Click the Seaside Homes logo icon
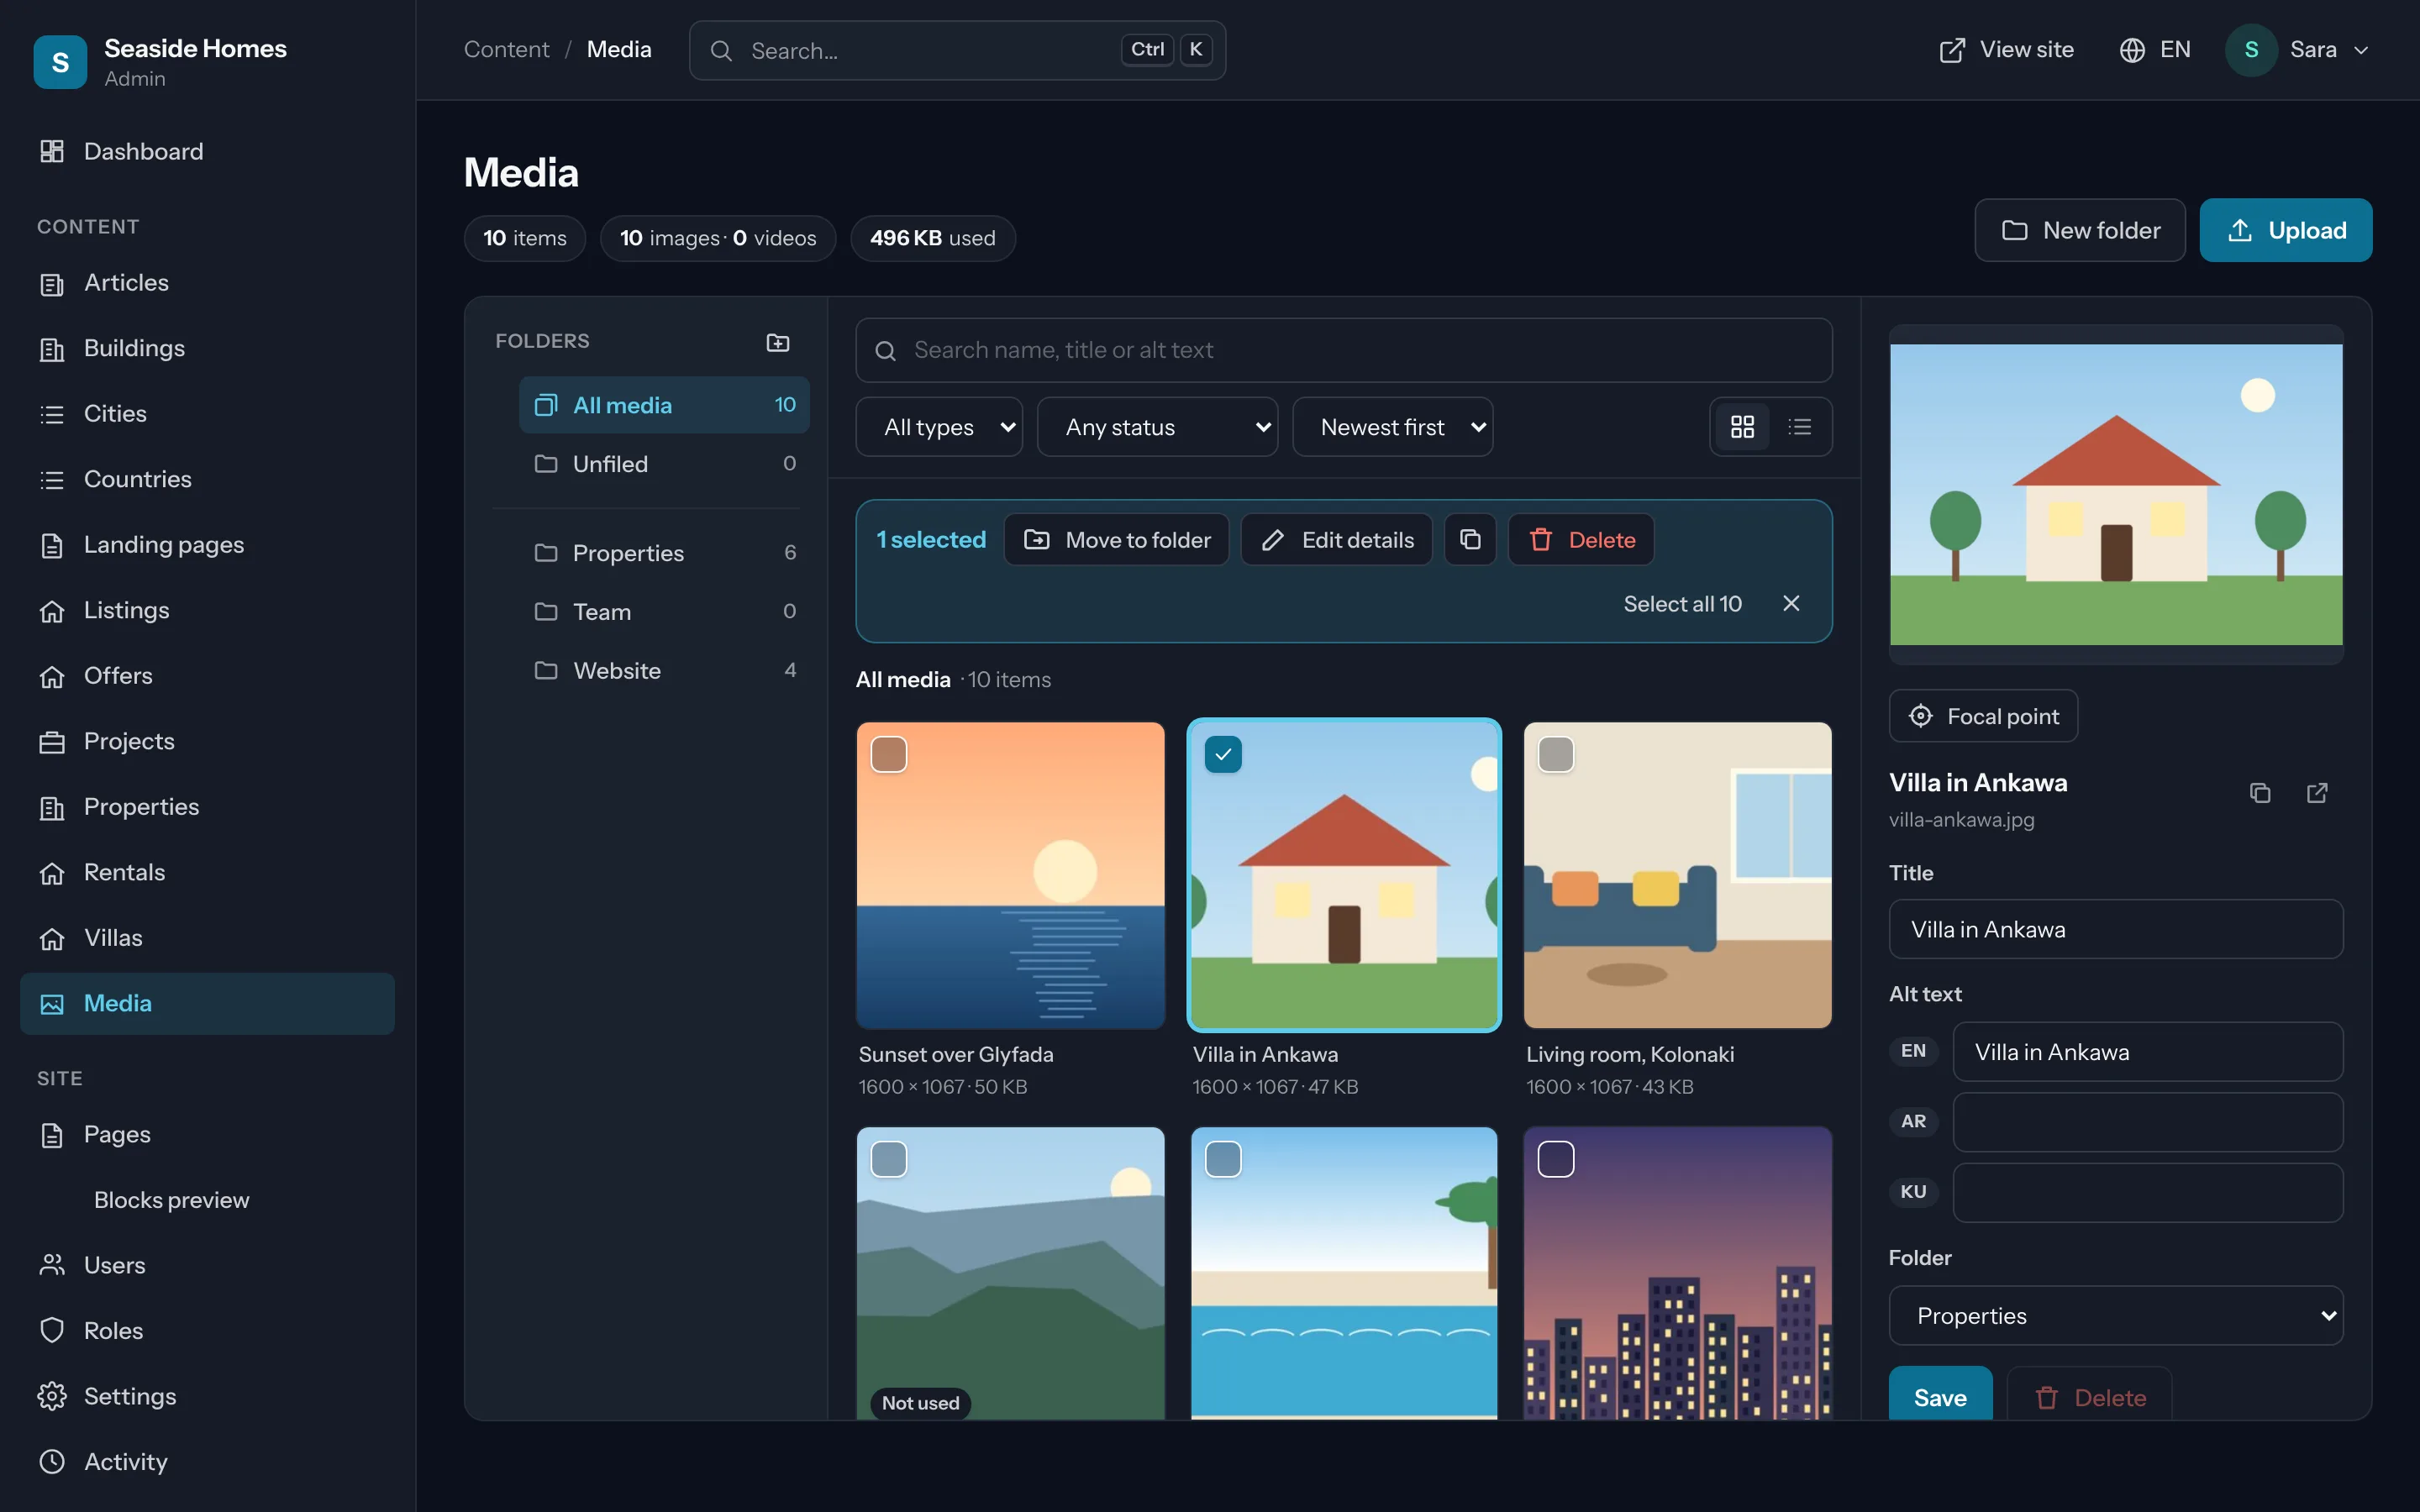The width and height of the screenshot is (2420, 1512). click(60, 62)
